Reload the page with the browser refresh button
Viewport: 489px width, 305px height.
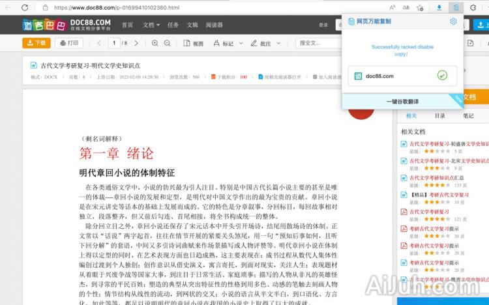click(25, 7)
